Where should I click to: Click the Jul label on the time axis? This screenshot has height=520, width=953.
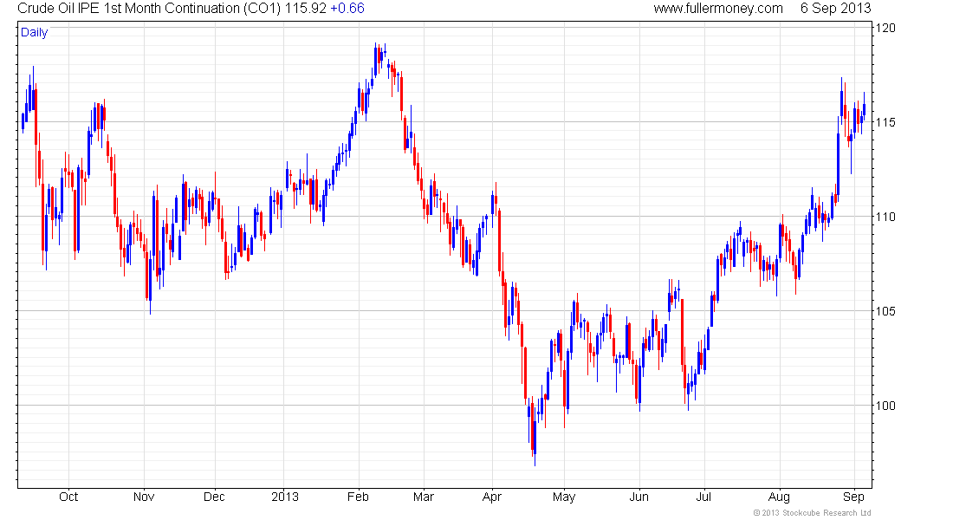coord(703,497)
